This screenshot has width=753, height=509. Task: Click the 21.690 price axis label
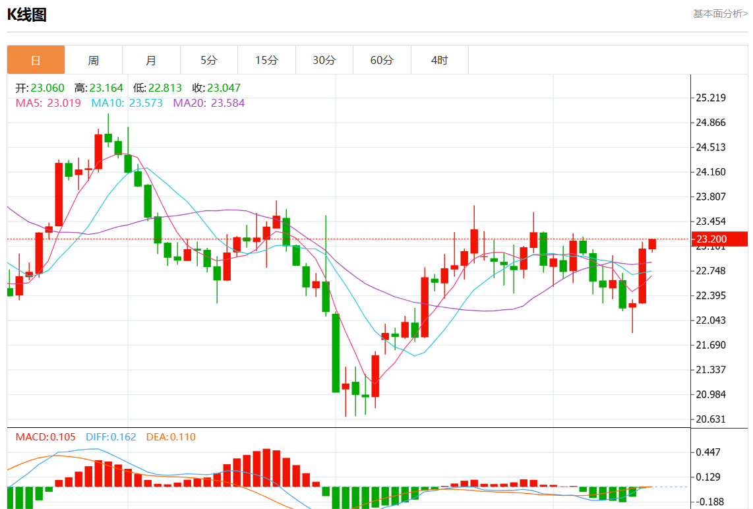(711, 345)
